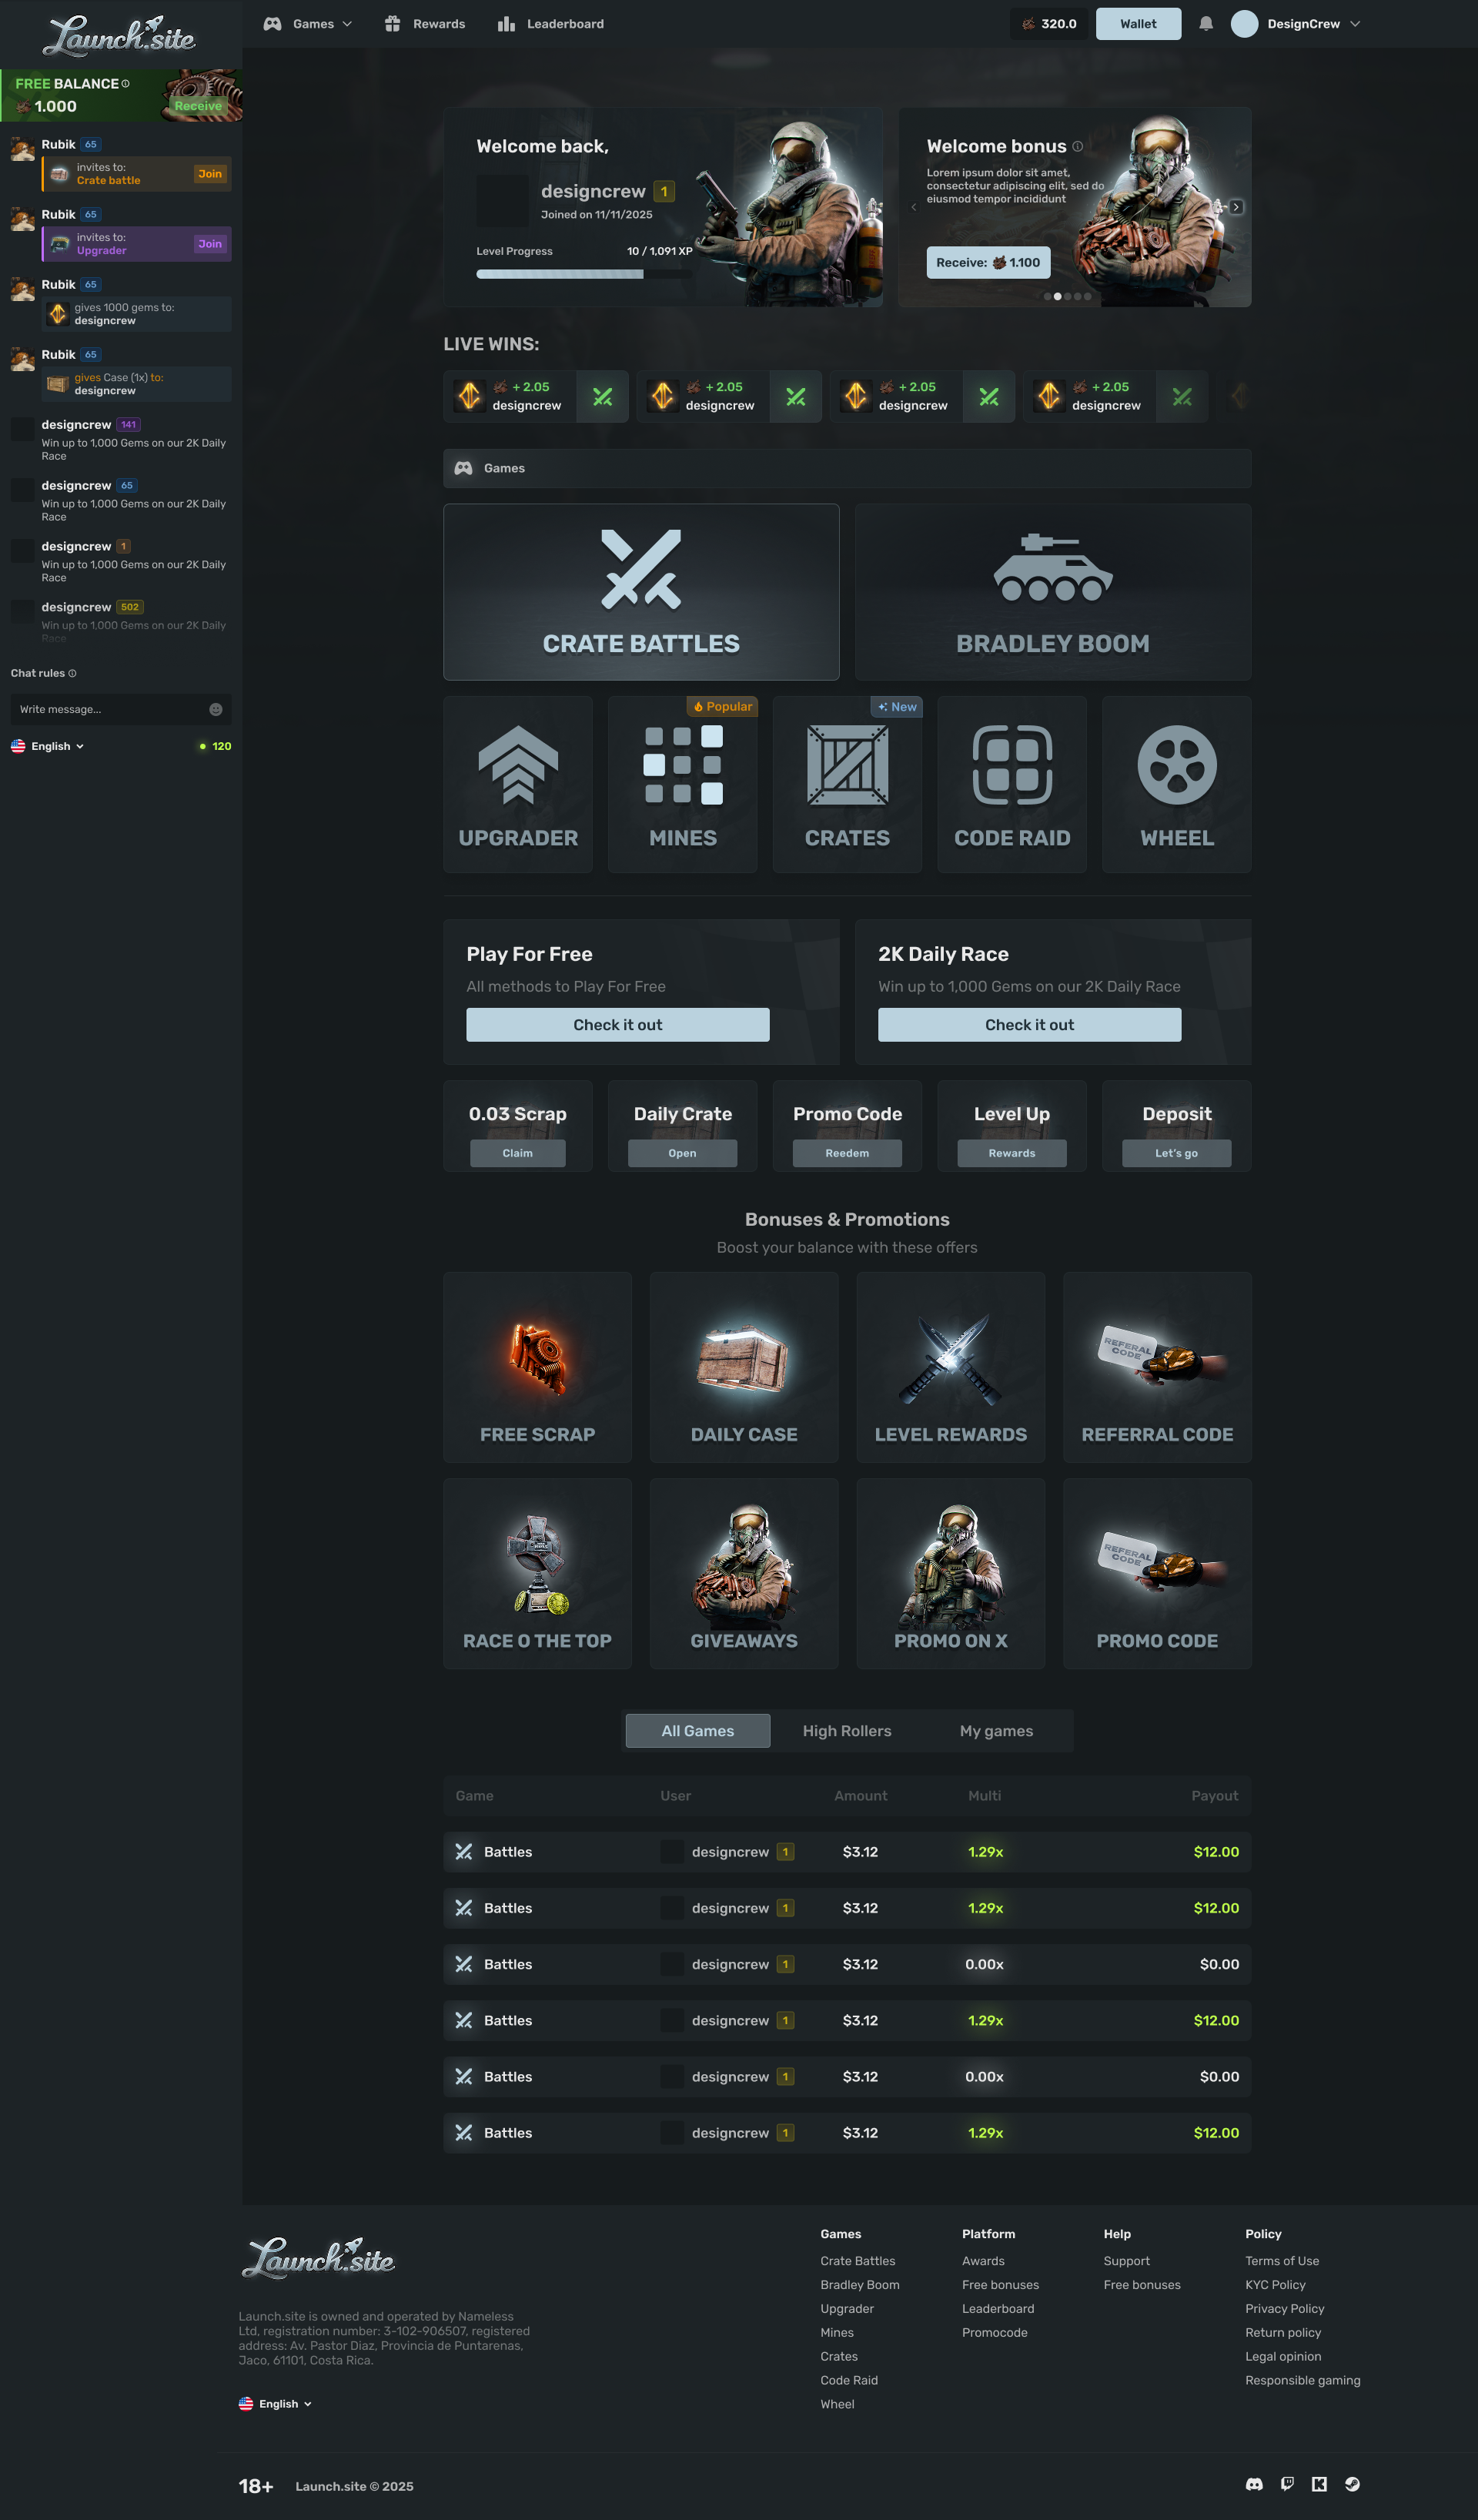Image resolution: width=1478 pixels, height=2520 pixels.
Task: Open the Free Scrap promotion card
Action: tap(538, 1368)
